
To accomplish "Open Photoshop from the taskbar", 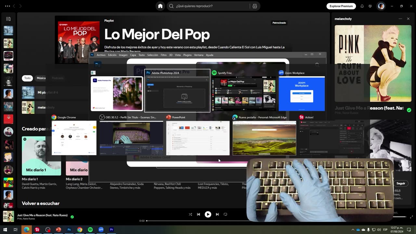I will (x=69, y=229).
